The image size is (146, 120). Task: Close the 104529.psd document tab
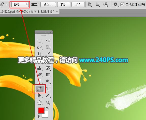pyautogui.click(x=57, y=11)
